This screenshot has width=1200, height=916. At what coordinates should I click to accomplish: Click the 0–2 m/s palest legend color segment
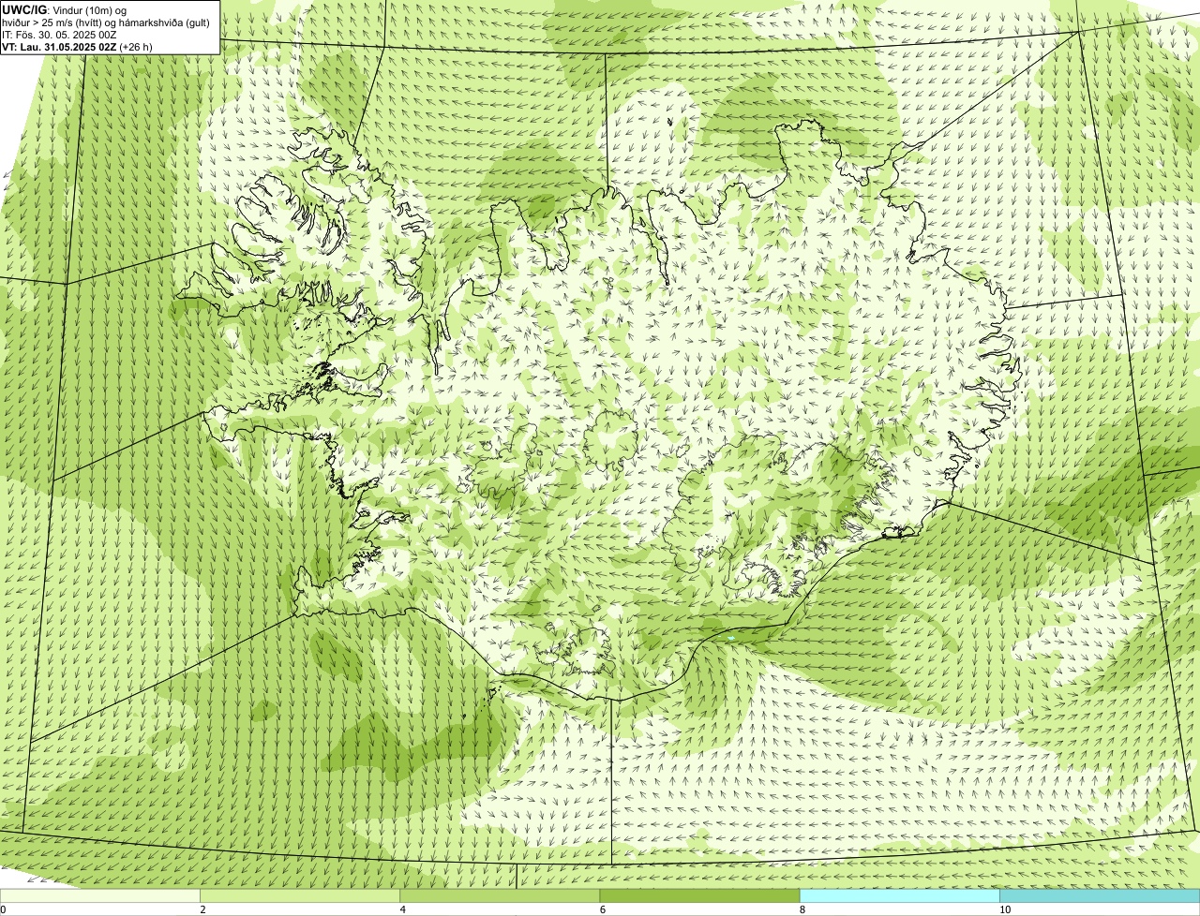click(x=99, y=896)
